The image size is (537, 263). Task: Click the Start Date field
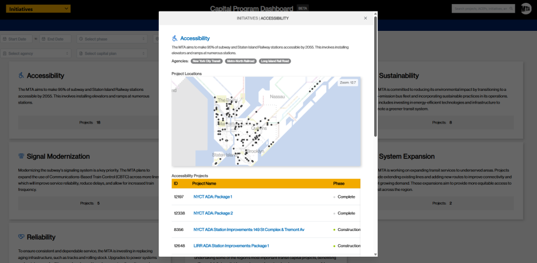click(x=17, y=39)
